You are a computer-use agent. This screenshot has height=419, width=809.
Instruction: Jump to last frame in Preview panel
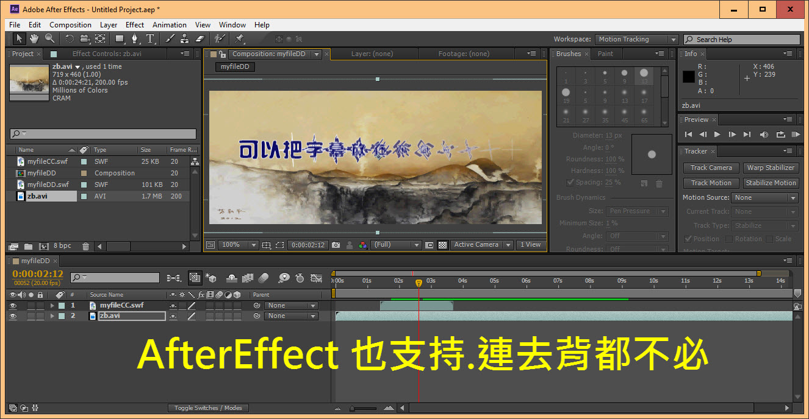pyautogui.click(x=748, y=134)
